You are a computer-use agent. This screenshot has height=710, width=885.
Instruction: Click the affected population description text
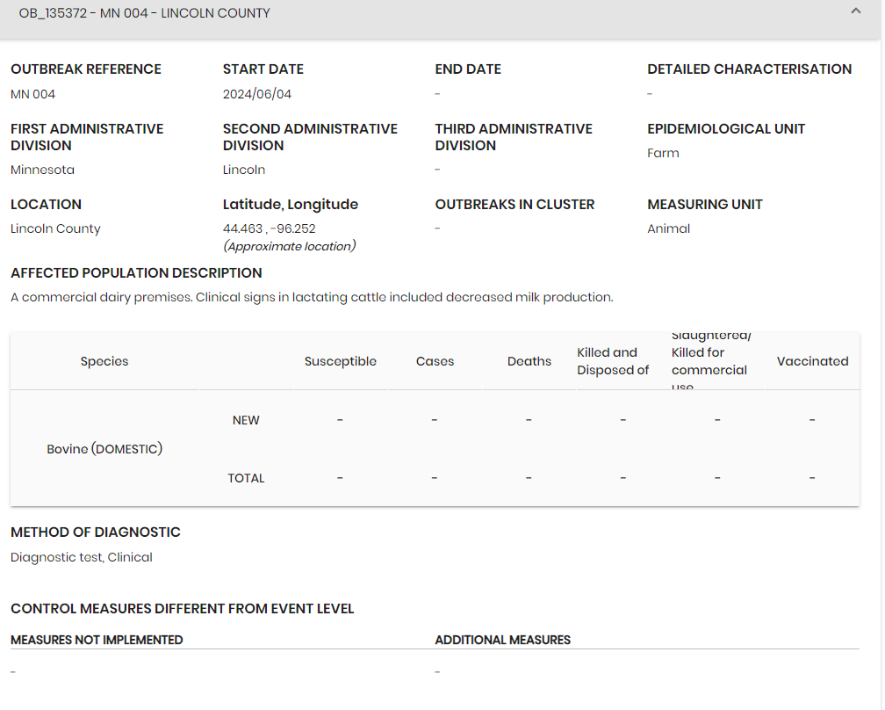pos(312,297)
